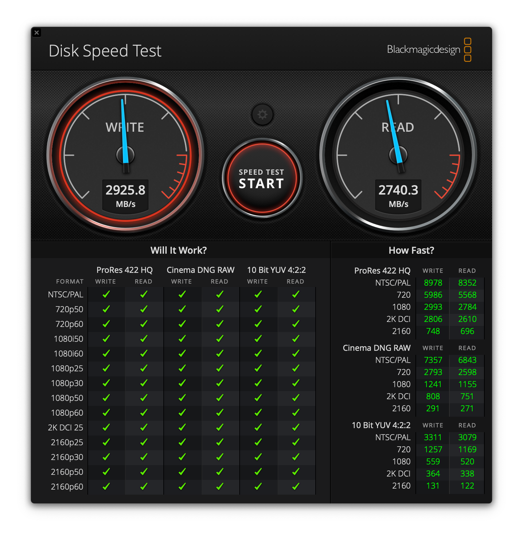
Task: Click ProRes 2K DCI write value 2806
Action: pyautogui.click(x=433, y=319)
